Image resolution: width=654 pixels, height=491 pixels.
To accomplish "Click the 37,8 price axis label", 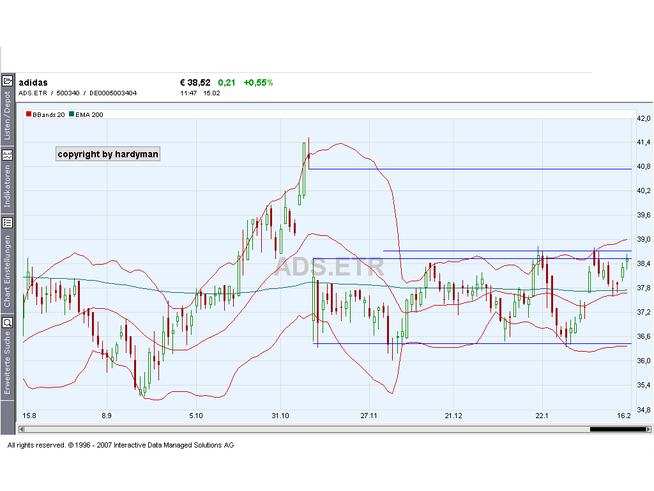I will 644,288.
